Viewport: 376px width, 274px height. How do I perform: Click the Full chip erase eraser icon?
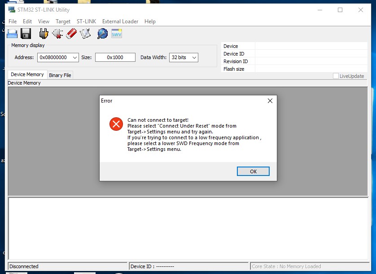click(71, 34)
